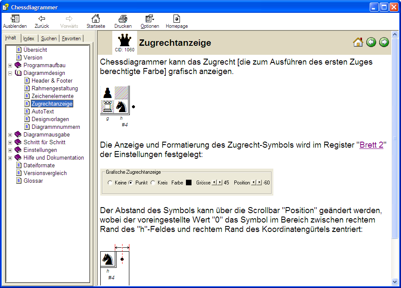Open the Brett 2 hyperlink
This screenshot has width=401, height=288.
tap(371, 145)
